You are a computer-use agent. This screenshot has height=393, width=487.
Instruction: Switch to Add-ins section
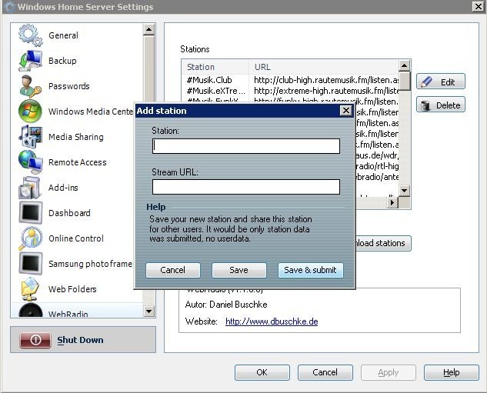63,188
